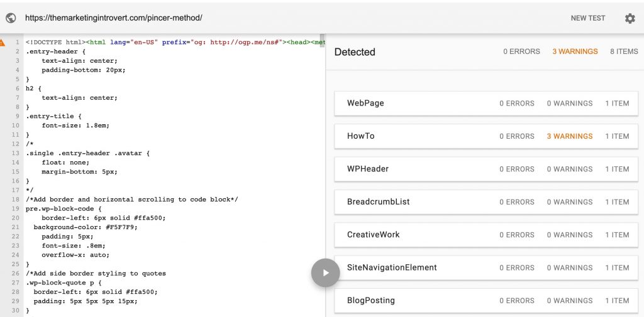This screenshot has width=644, height=317.
Task: Click WebPage's 1 ITEM label
Action: click(617, 104)
